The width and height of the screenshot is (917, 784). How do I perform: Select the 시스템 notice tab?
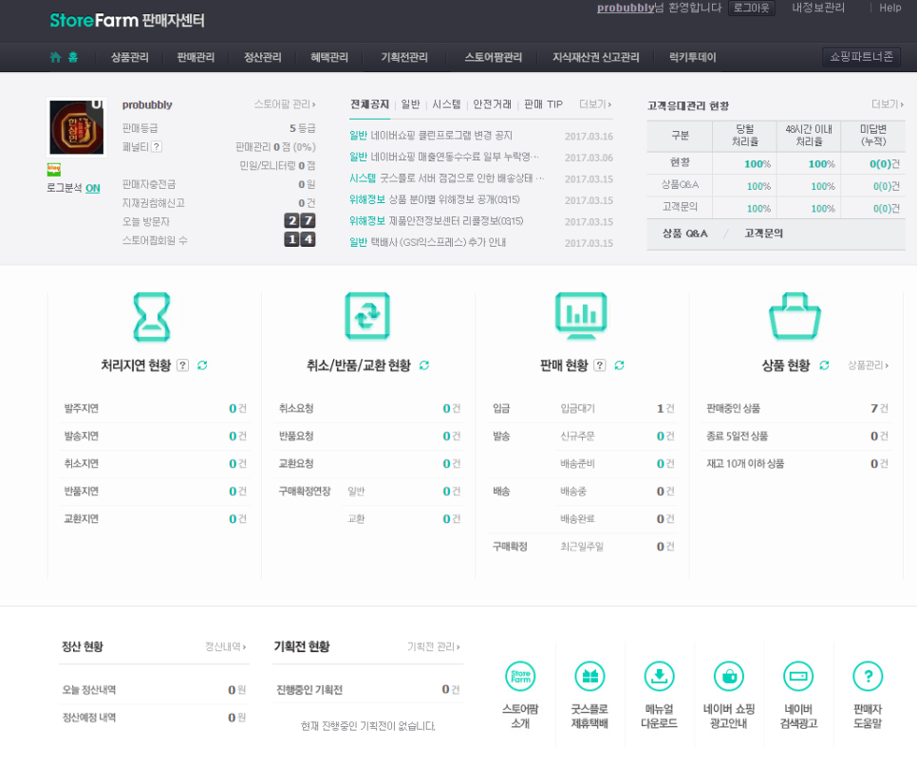(x=446, y=104)
